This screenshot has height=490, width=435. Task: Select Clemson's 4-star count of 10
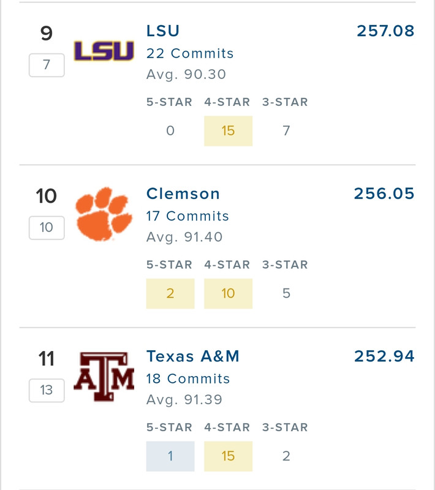point(228,293)
